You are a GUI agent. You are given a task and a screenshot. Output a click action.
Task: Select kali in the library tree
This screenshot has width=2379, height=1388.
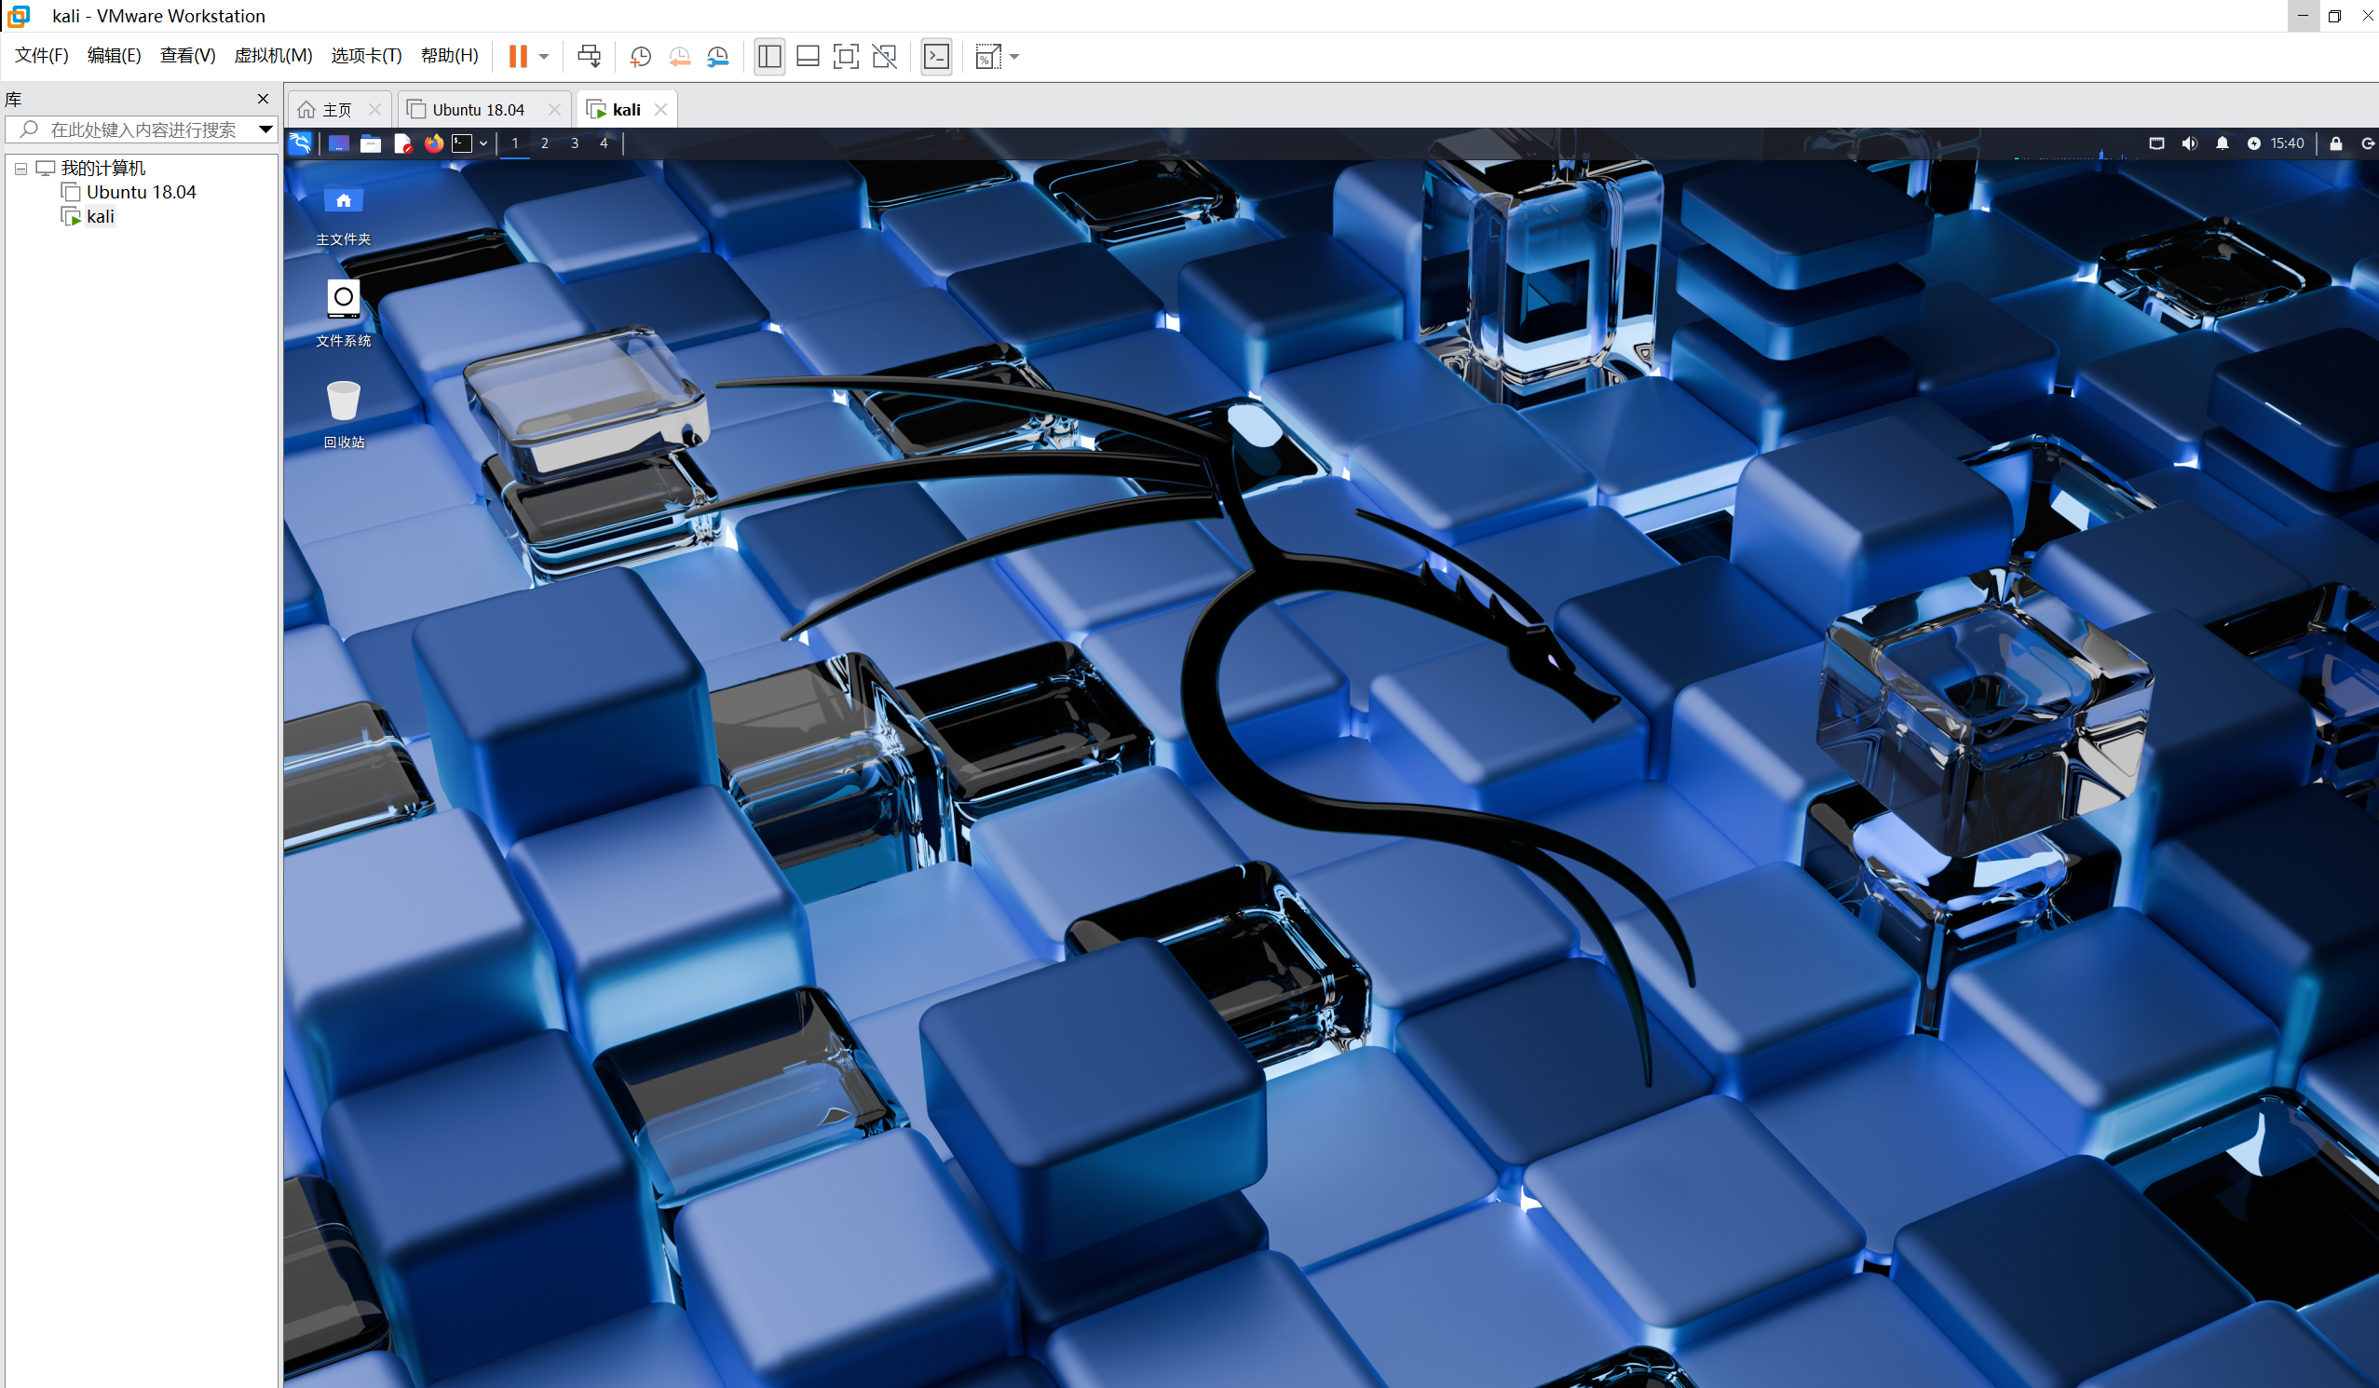point(100,216)
